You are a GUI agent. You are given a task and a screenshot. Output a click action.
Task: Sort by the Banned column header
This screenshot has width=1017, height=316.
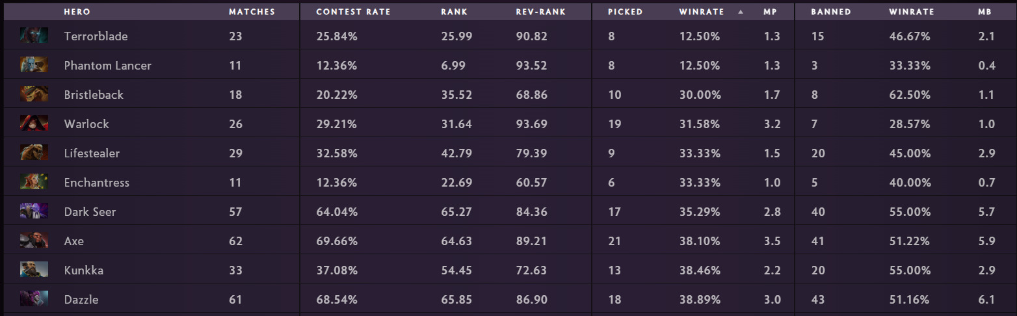click(x=830, y=12)
